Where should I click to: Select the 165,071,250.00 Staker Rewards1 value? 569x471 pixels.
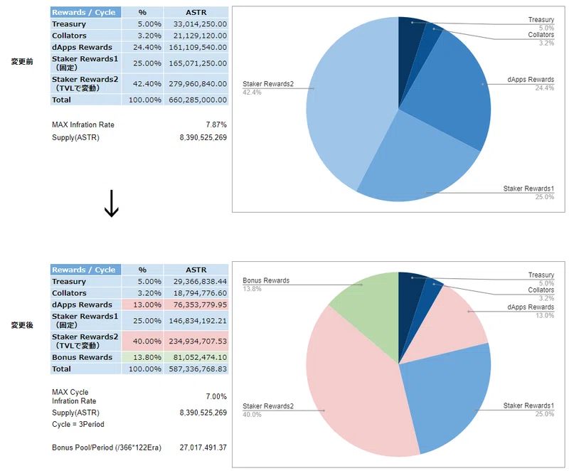point(196,63)
